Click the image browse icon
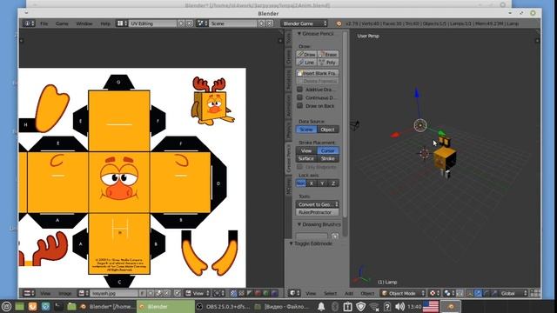 tap(84, 293)
